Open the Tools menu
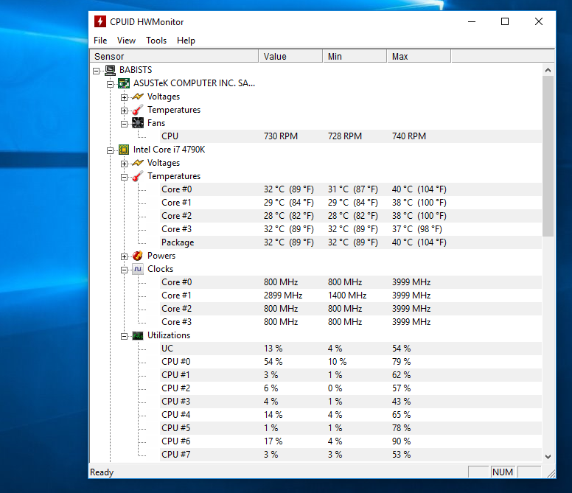Image resolution: width=572 pixels, height=493 pixels. (156, 41)
